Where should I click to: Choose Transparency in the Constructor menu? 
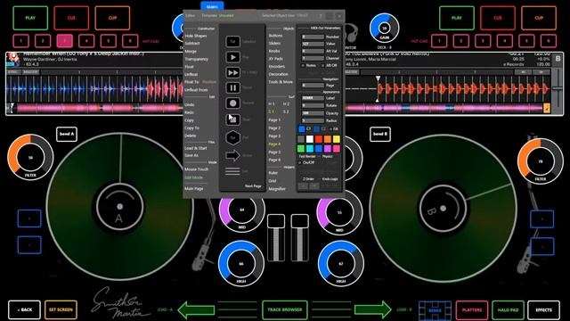click(196, 59)
